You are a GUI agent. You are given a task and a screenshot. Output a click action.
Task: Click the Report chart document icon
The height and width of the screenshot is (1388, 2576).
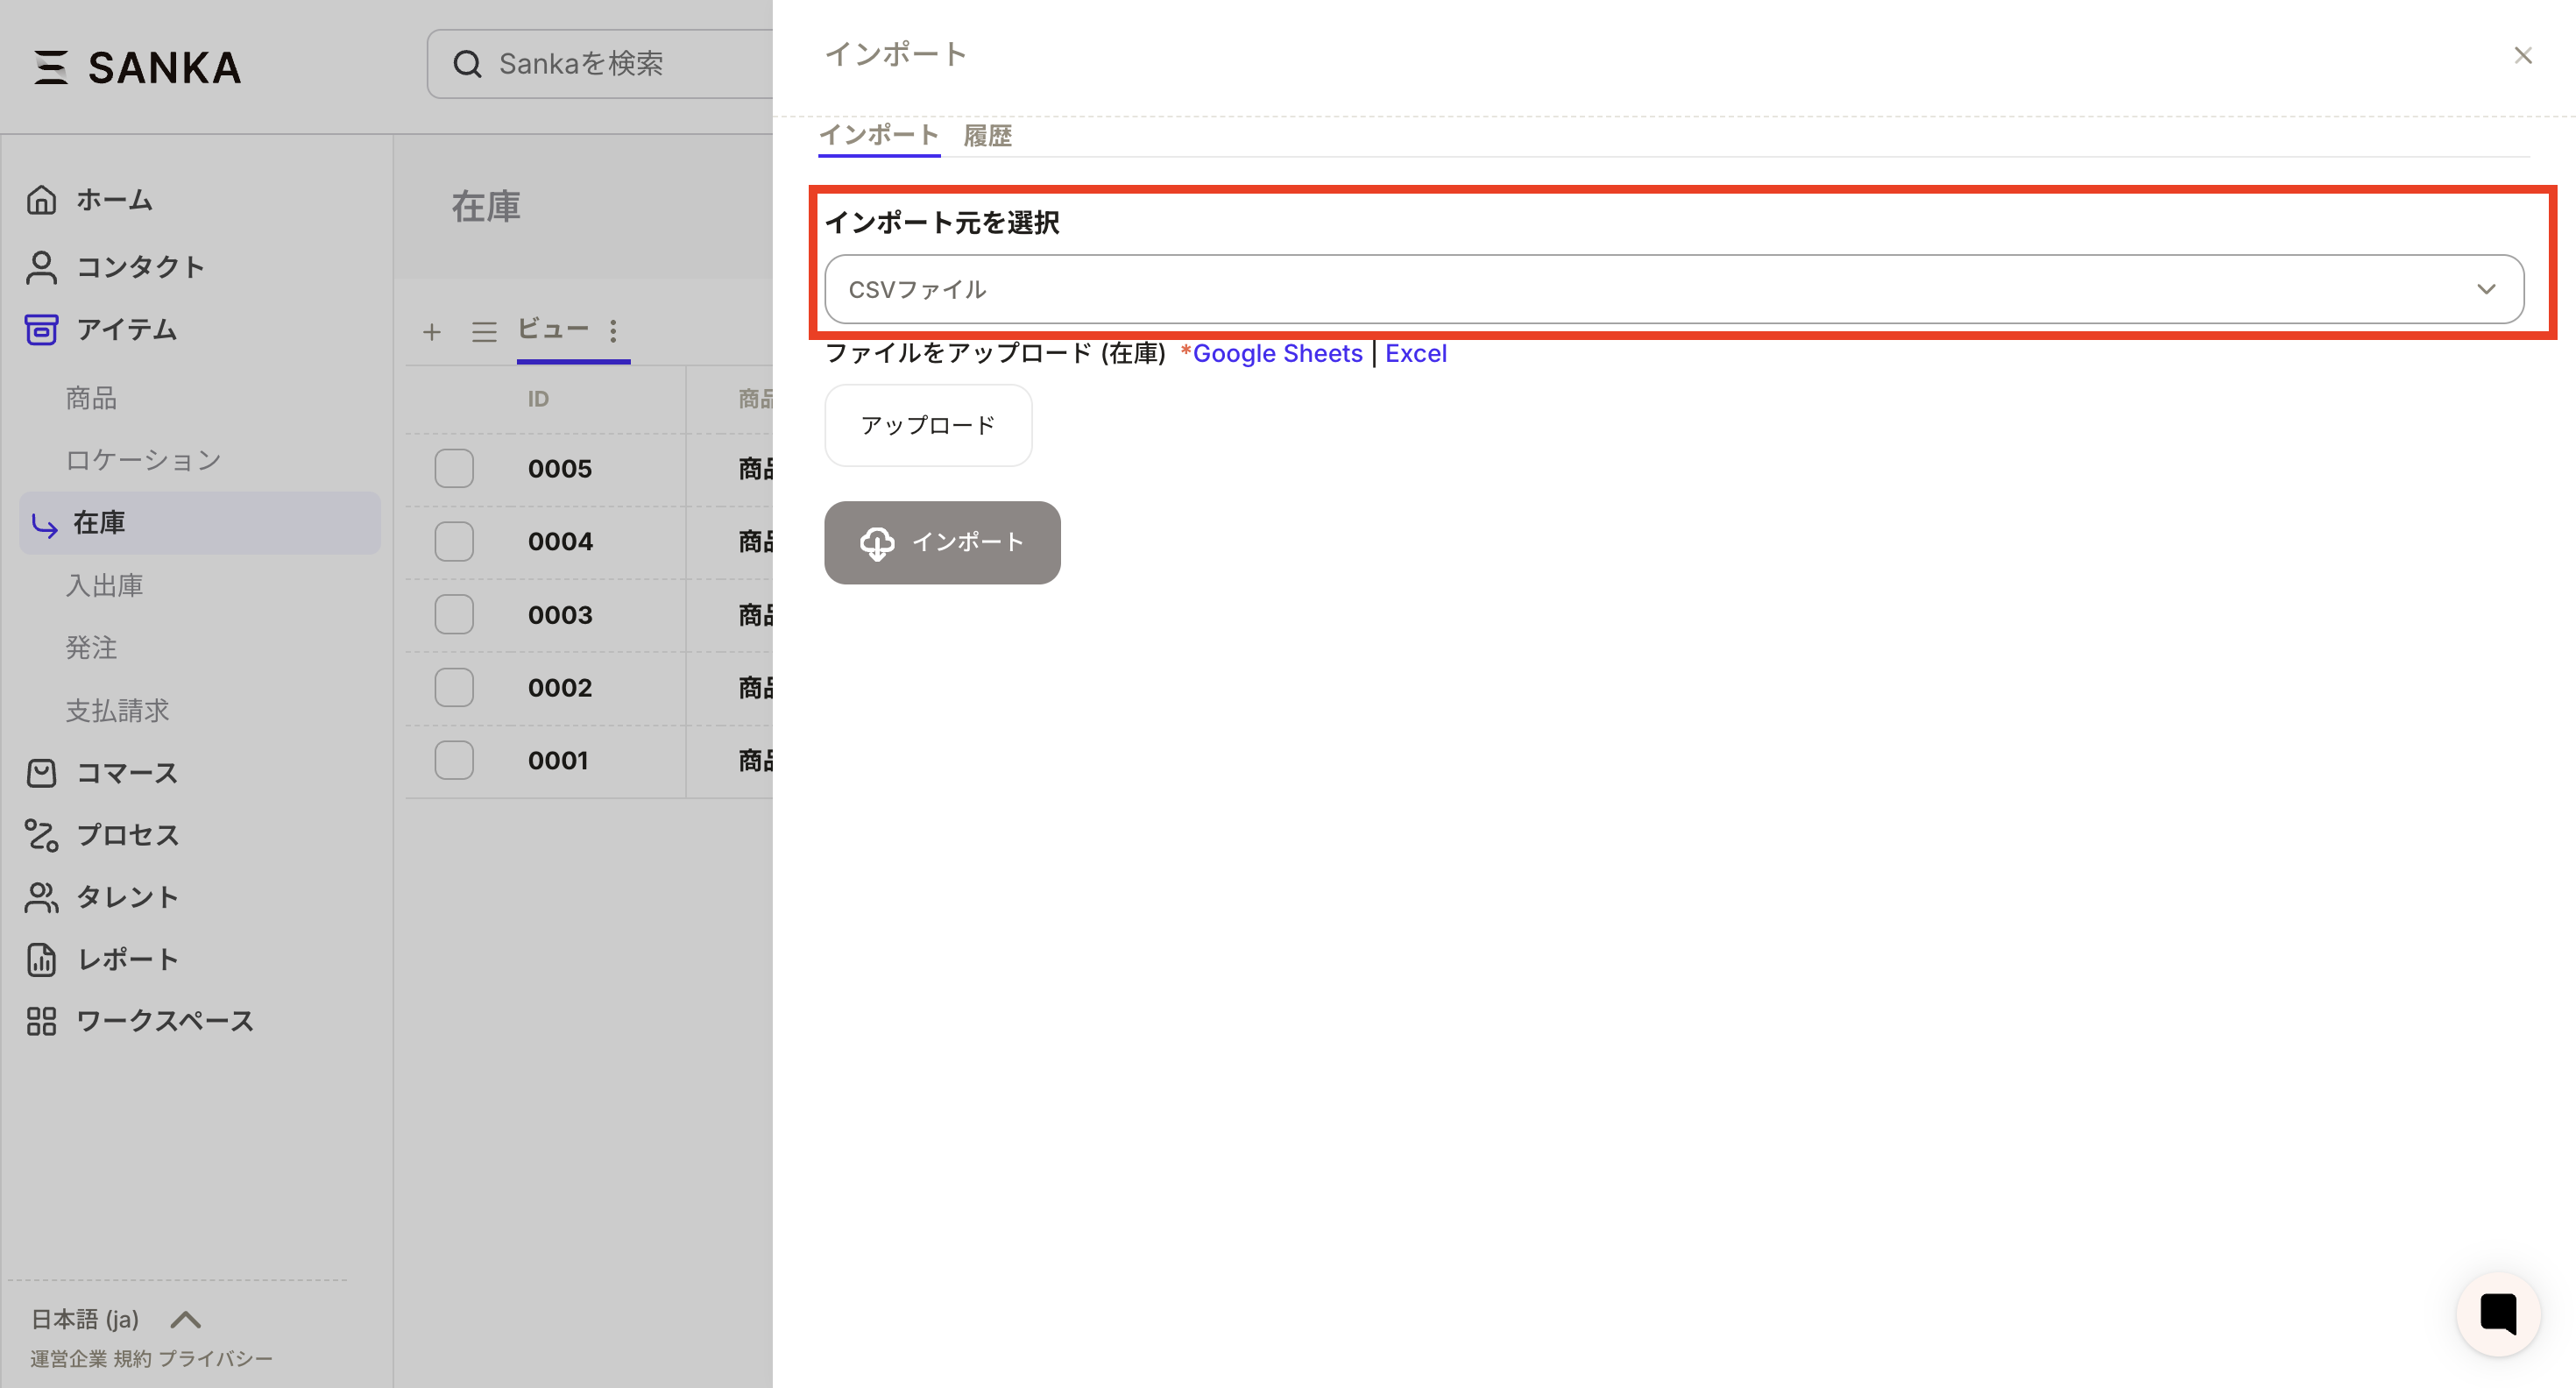[x=41, y=959]
